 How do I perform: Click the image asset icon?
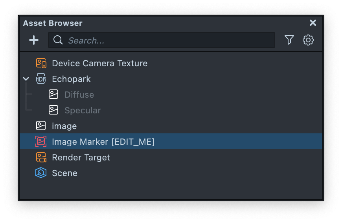(x=41, y=126)
